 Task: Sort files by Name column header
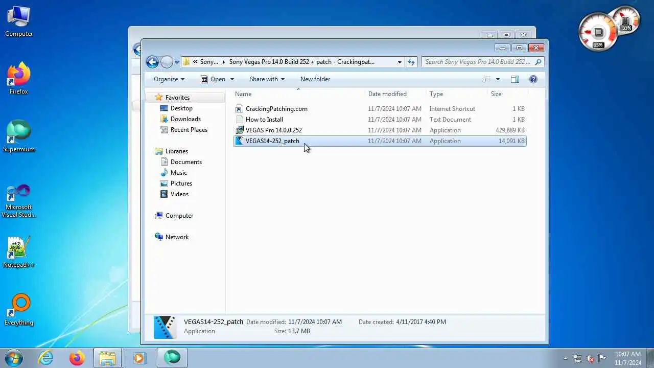tap(299, 94)
